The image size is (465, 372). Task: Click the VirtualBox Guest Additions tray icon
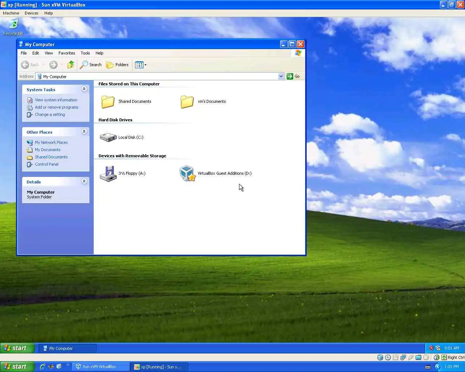(x=438, y=348)
